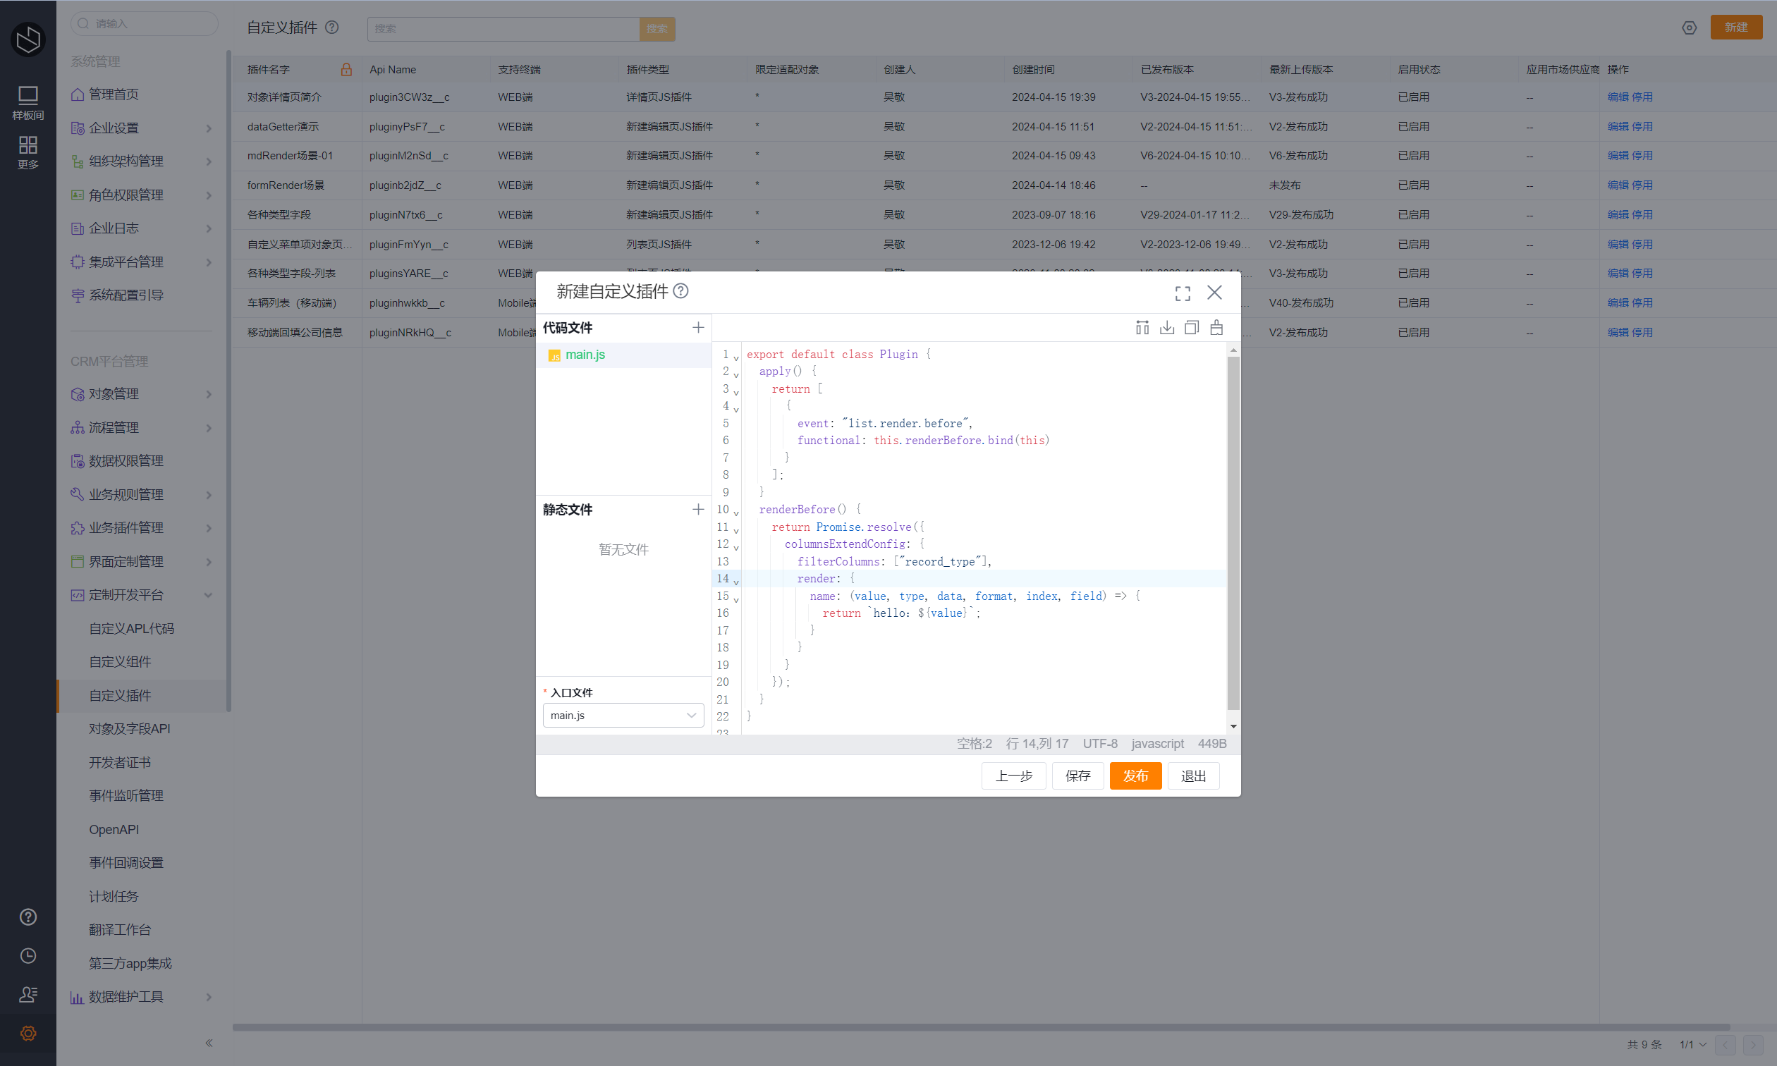Collapse sidebar with double-chevron icon

(209, 1043)
